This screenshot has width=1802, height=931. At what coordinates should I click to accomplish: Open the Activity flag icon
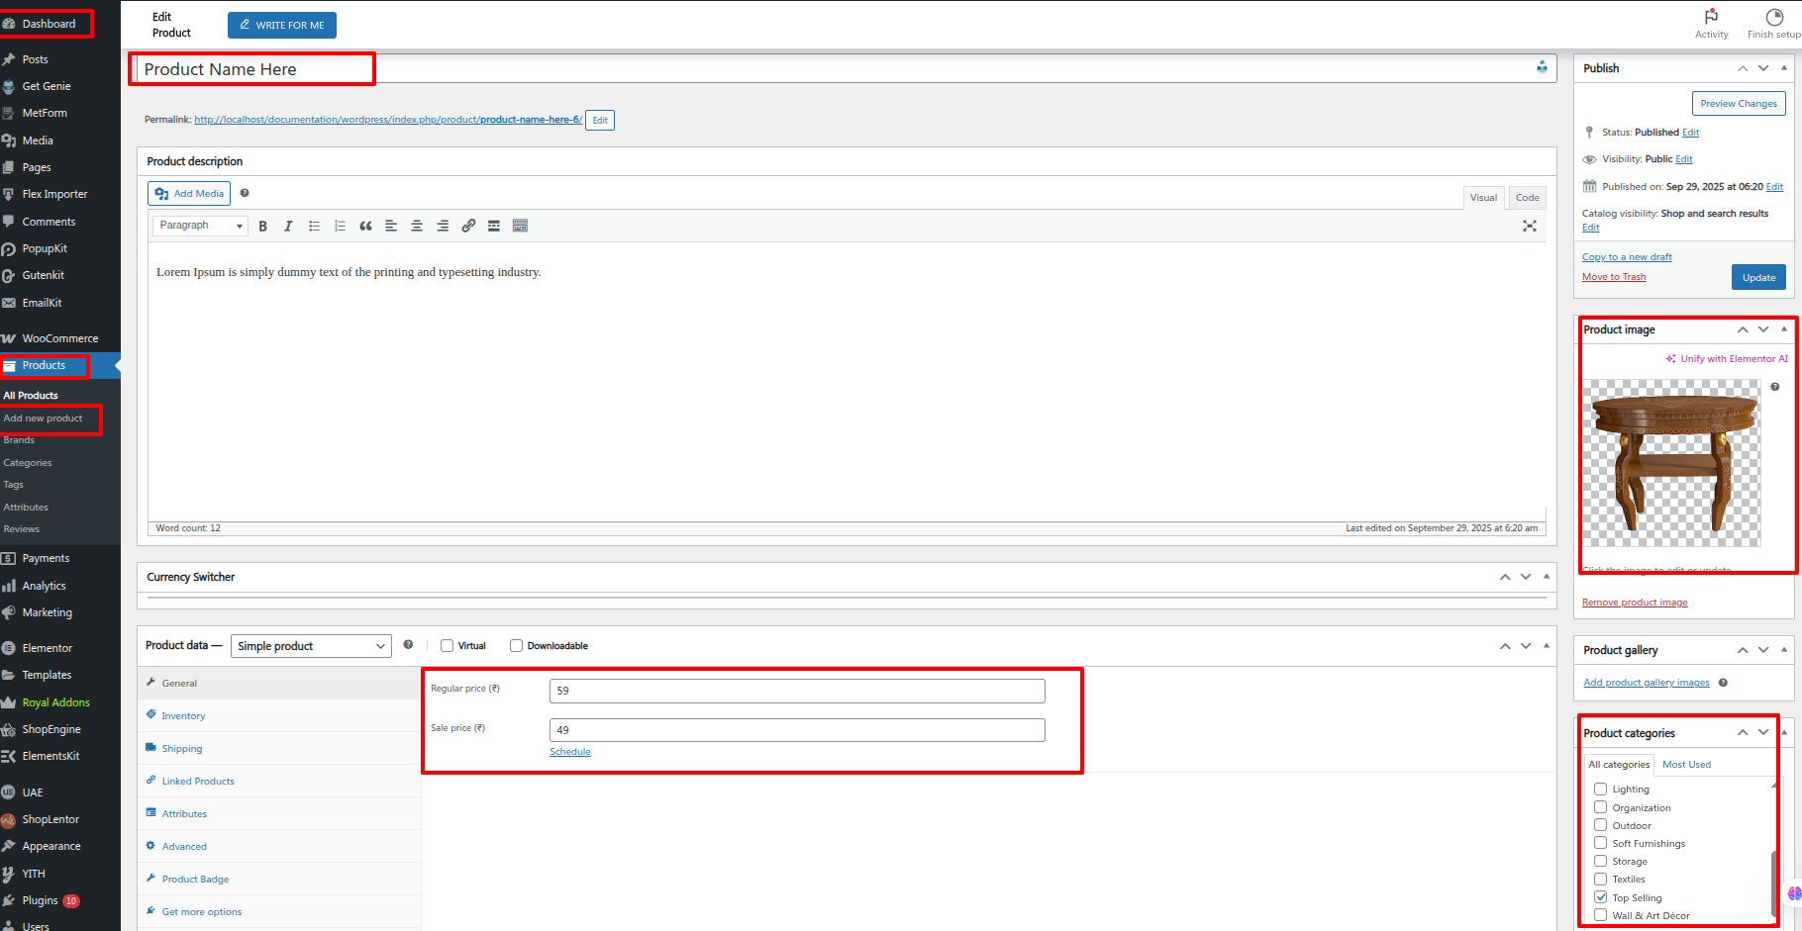coord(1711,17)
